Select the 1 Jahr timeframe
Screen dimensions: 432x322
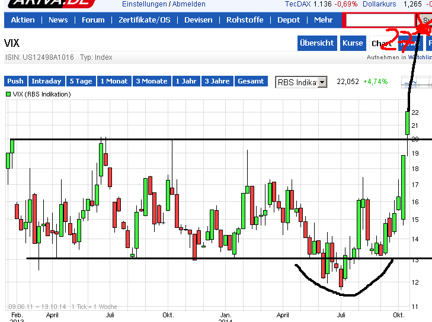186,81
